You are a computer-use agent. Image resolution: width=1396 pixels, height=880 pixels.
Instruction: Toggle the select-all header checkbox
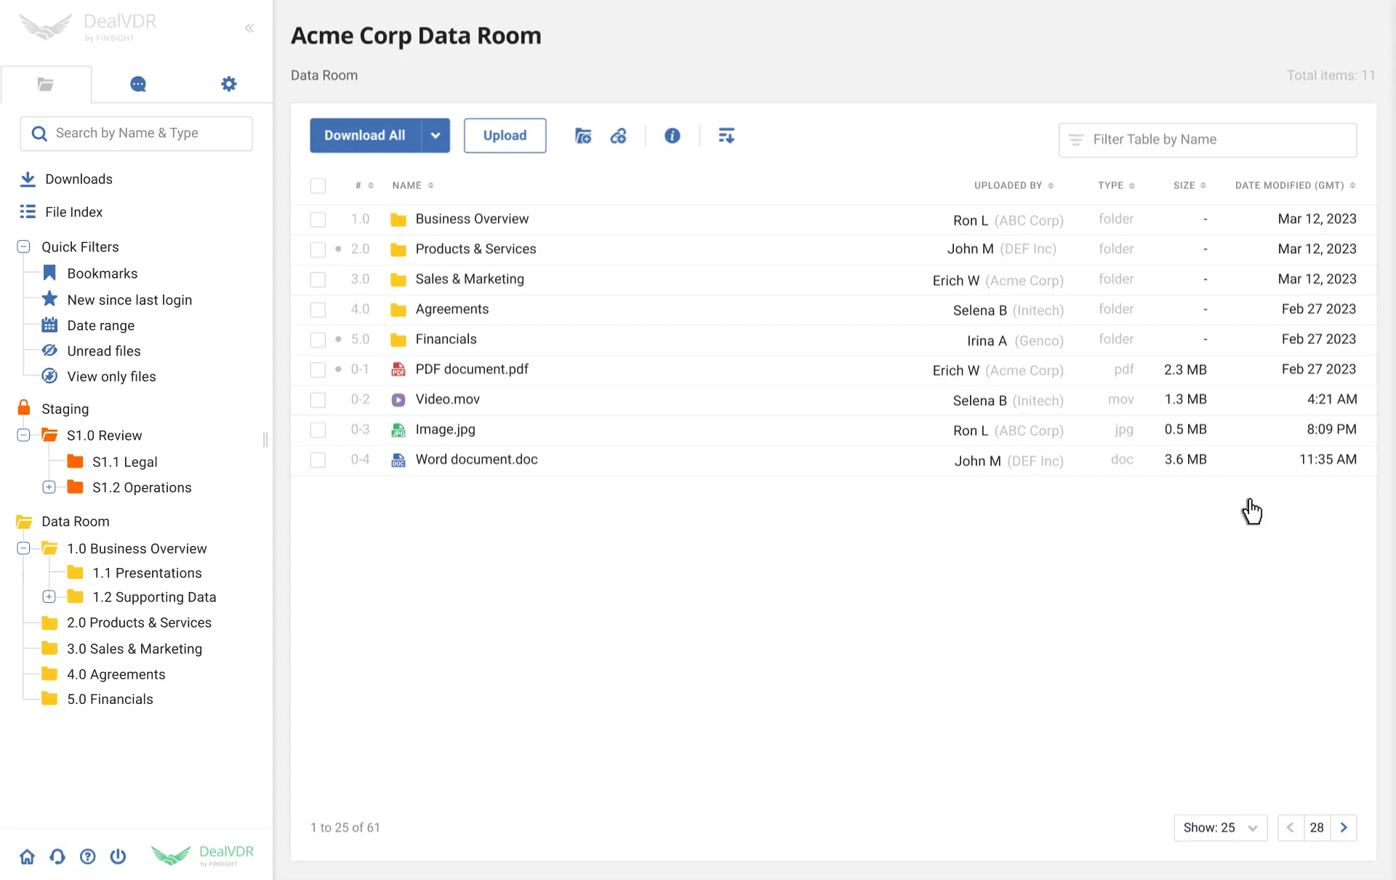click(x=318, y=185)
